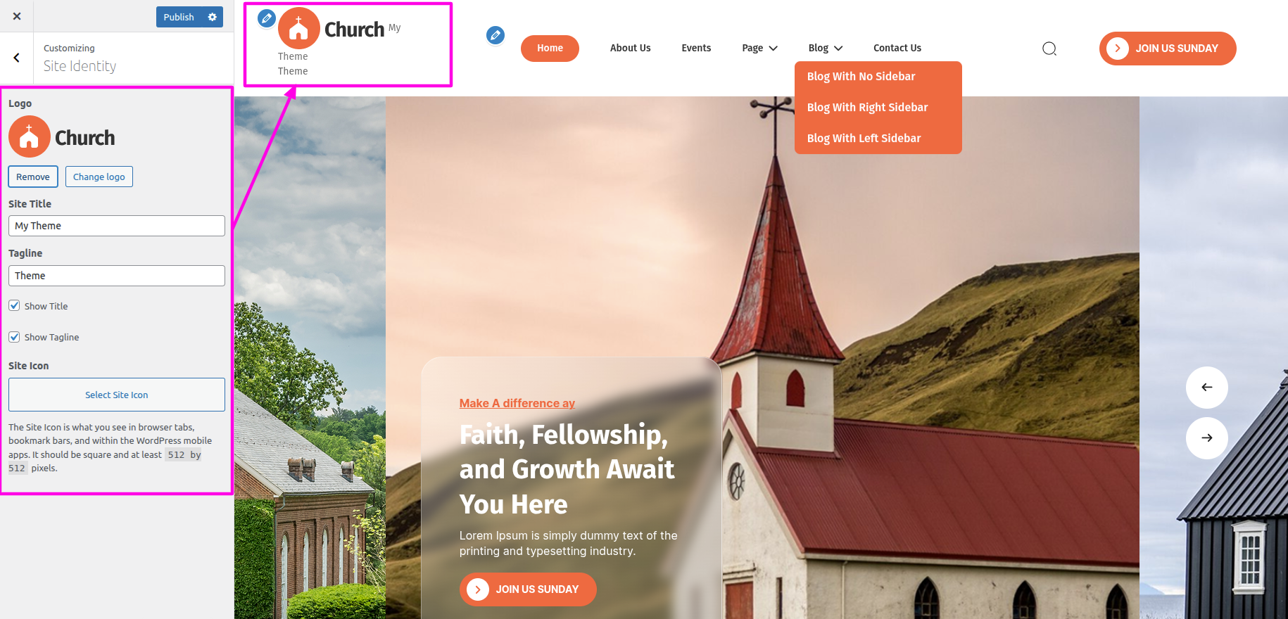The height and width of the screenshot is (619, 1288).
Task: Select Blog With Right Sidebar
Action: [x=867, y=107]
